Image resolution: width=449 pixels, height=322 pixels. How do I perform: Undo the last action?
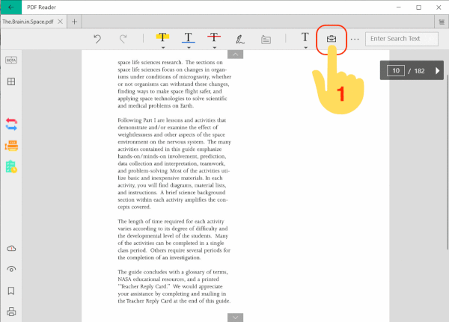tap(97, 38)
